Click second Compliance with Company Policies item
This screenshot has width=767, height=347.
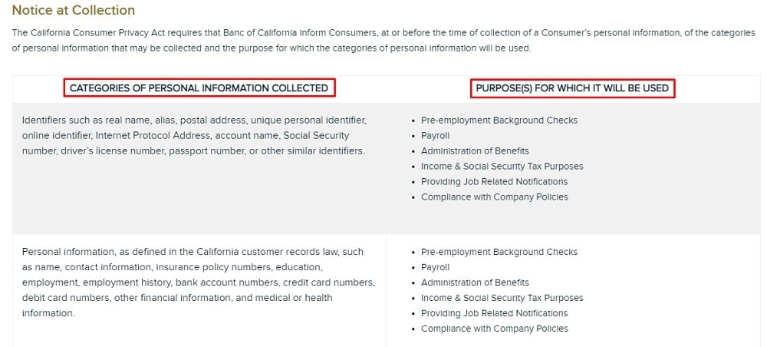point(495,329)
